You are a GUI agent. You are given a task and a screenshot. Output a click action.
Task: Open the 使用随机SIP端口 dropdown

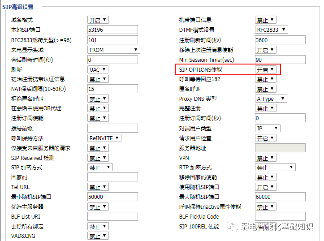(266, 187)
